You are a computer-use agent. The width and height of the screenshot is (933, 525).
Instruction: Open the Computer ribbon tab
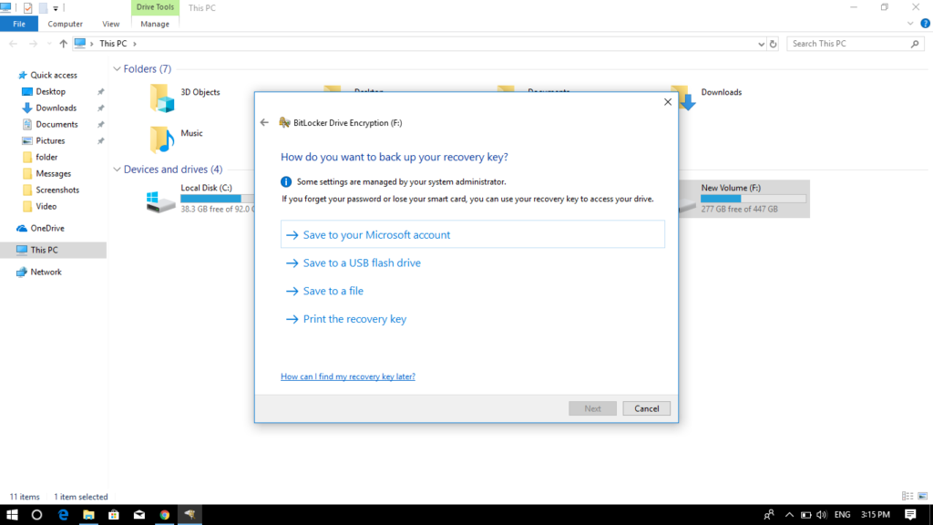65,24
